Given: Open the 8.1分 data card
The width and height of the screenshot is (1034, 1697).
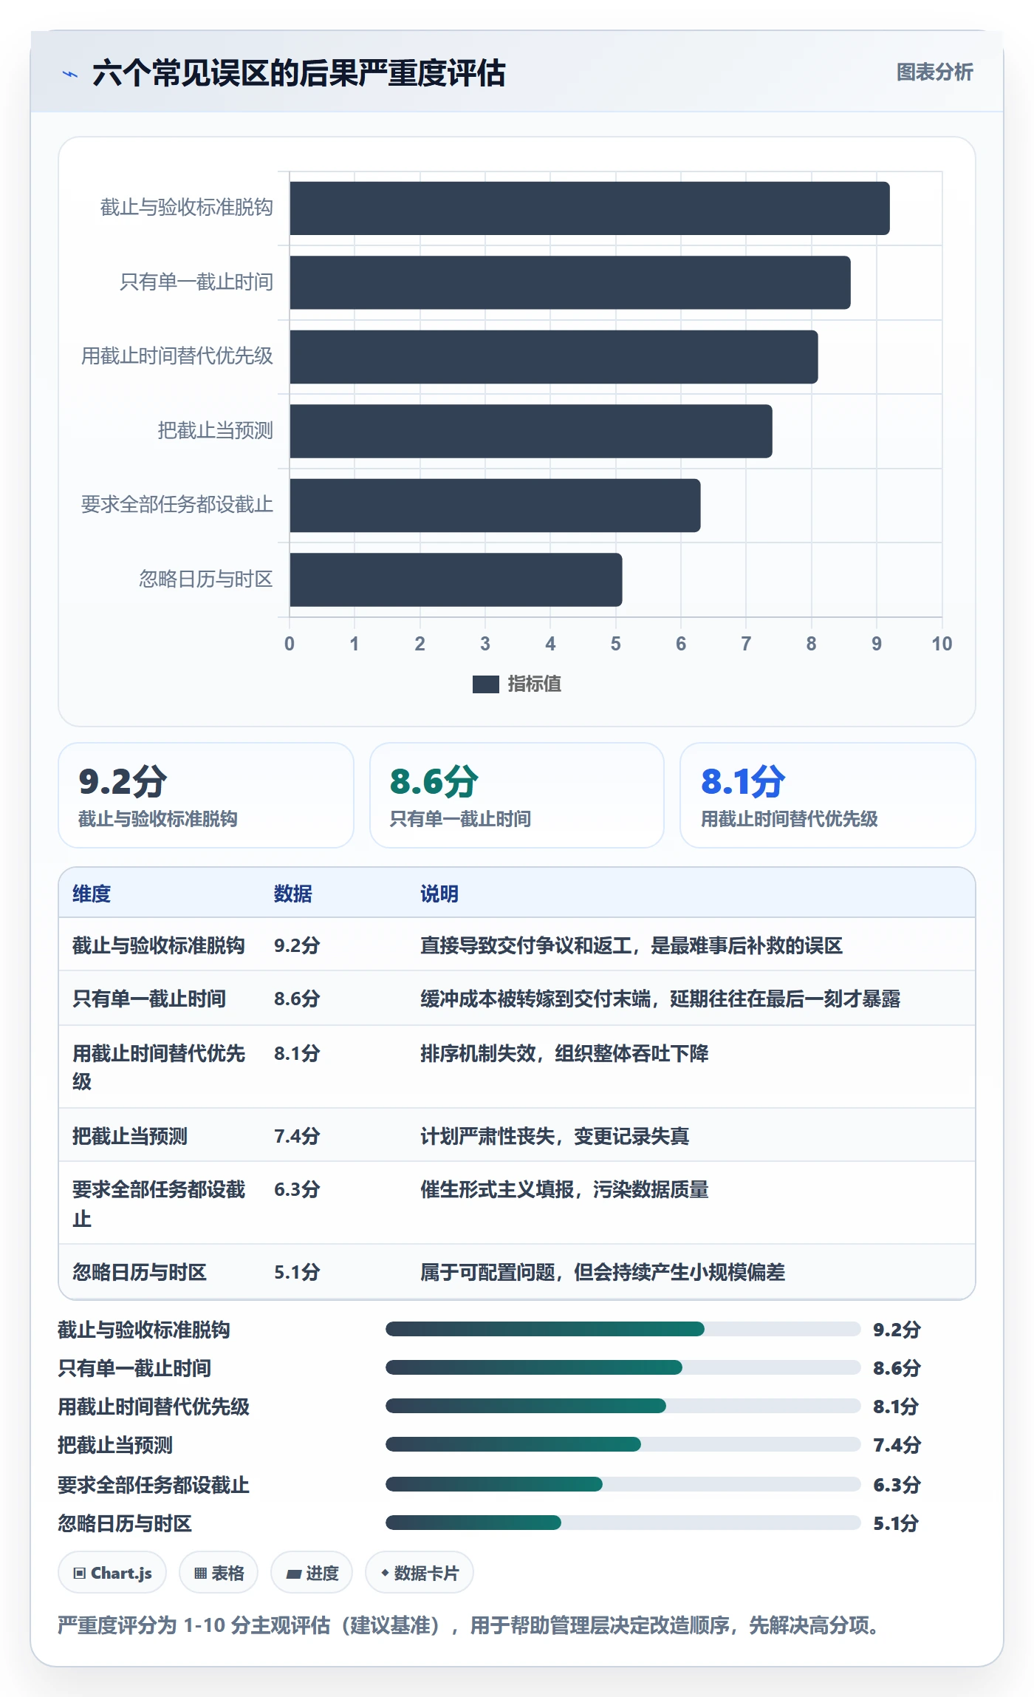Looking at the screenshot, I should [827, 795].
